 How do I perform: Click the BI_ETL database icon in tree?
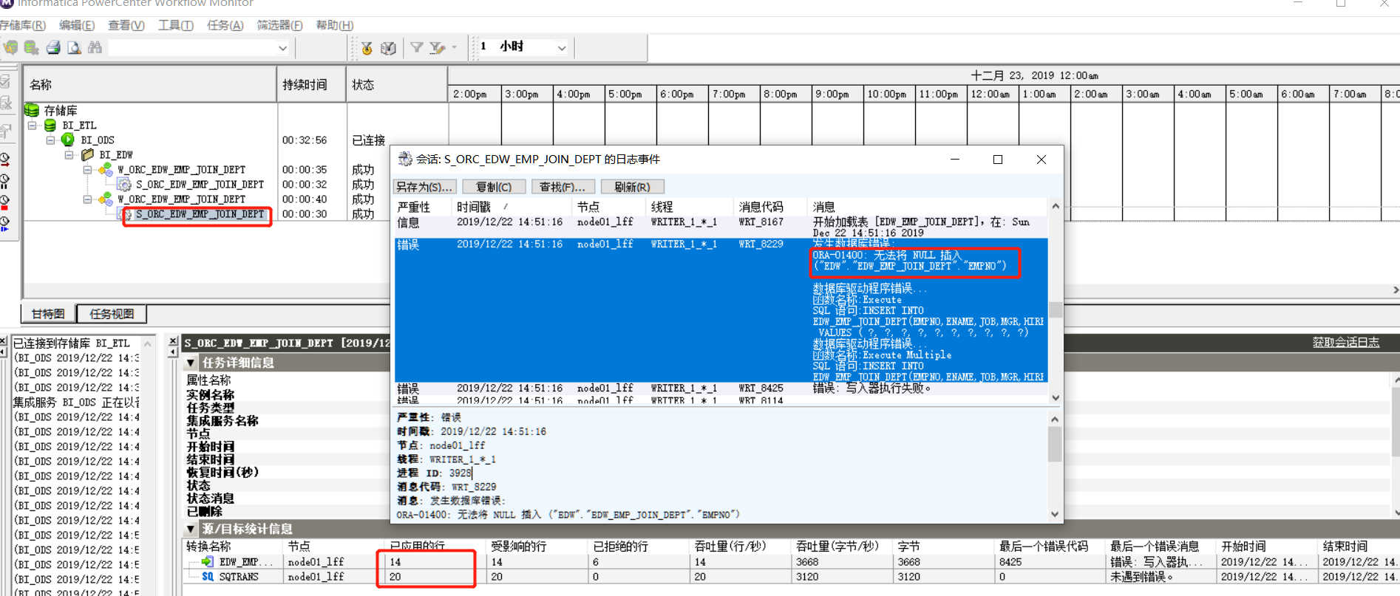coord(50,125)
